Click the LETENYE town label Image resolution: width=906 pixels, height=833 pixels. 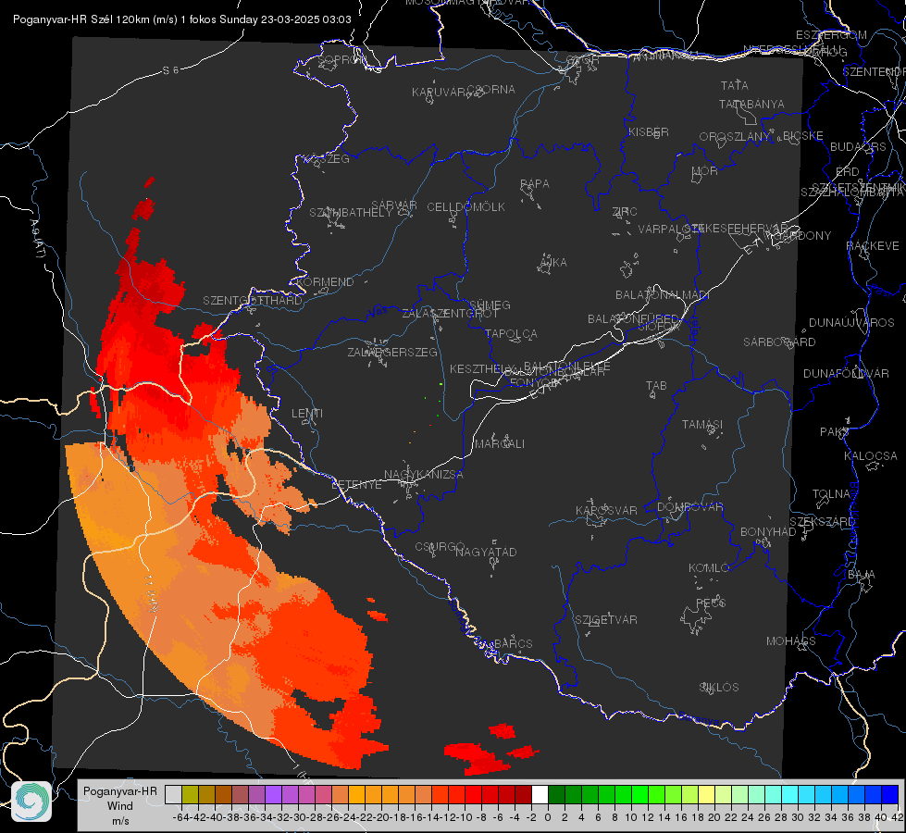pyautogui.click(x=356, y=485)
